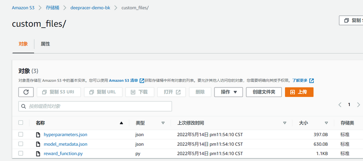The width and height of the screenshot is (363, 161).
Task: Click the file icon beside reward_function.py
Action: pos(38,154)
